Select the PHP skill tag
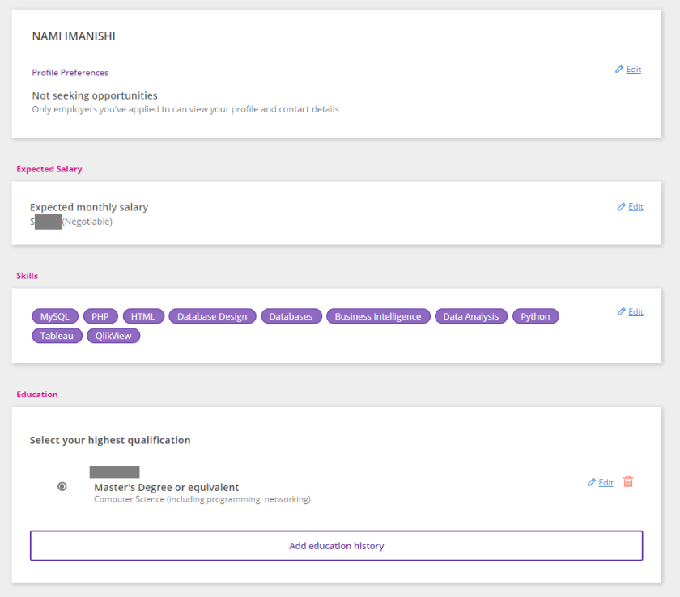The width and height of the screenshot is (680, 597). pyautogui.click(x=100, y=316)
